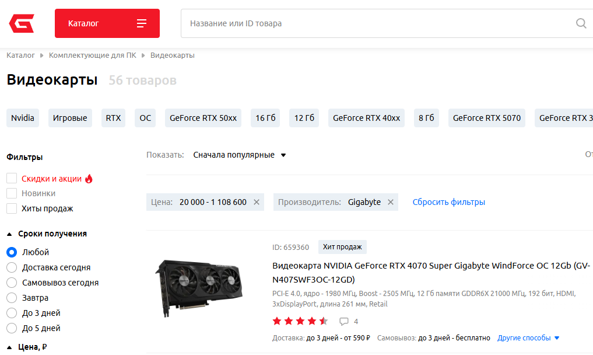Click Сбросить фильтры link
593x355 pixels.
[x=448, y=203]
